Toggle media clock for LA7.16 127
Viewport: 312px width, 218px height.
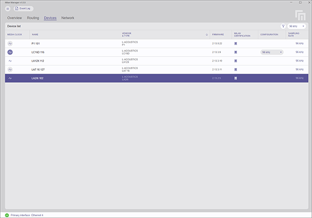(x=10, y=69)
